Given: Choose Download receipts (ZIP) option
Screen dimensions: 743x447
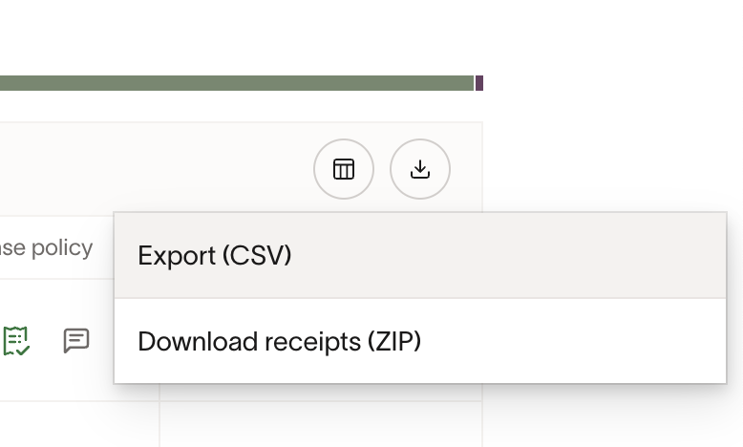Looking at the screenshot, I should pyautogui.click(x=419, y=341).
